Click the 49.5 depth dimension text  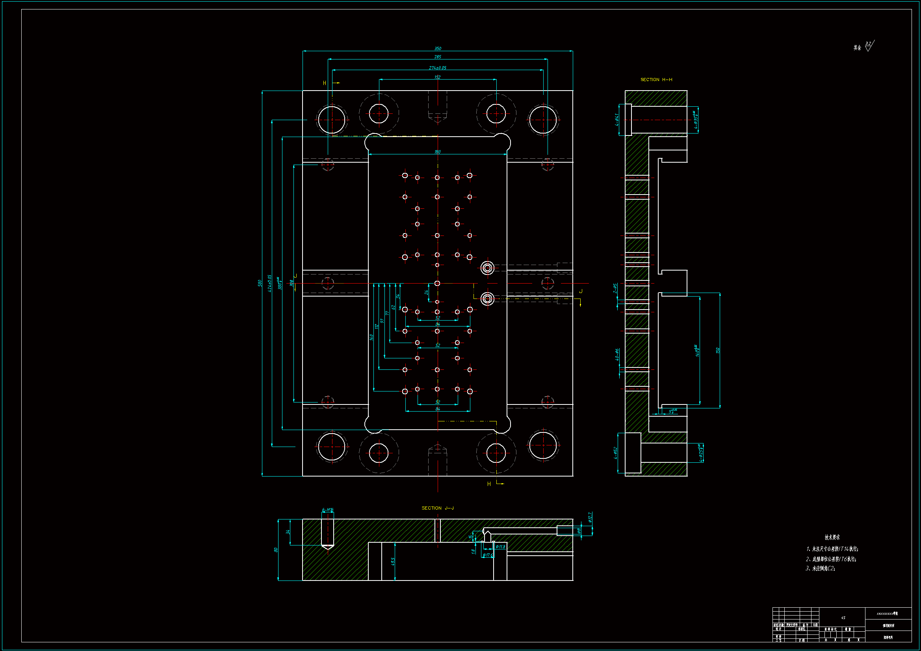tap(393, 562)
